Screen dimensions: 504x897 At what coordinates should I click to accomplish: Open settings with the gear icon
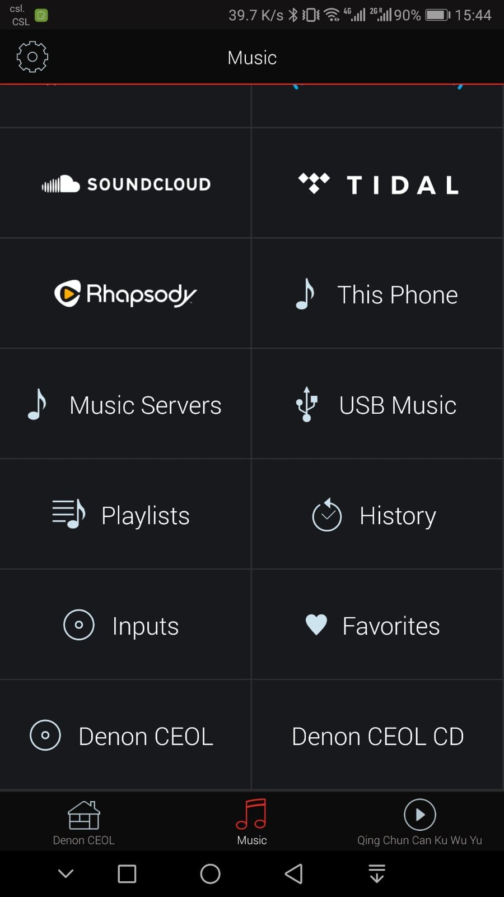[x=32, y=57]
